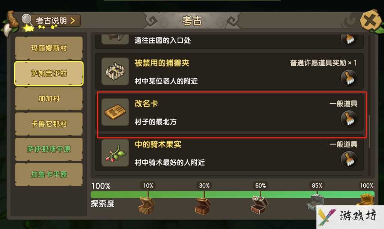This screenshot has height=229, width=384.
Task: Click the green 探索度 progress bar
Action: (x=232, y=194)
